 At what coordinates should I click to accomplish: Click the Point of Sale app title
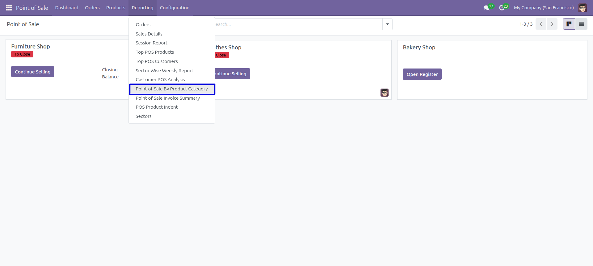(x=32, y=8)
